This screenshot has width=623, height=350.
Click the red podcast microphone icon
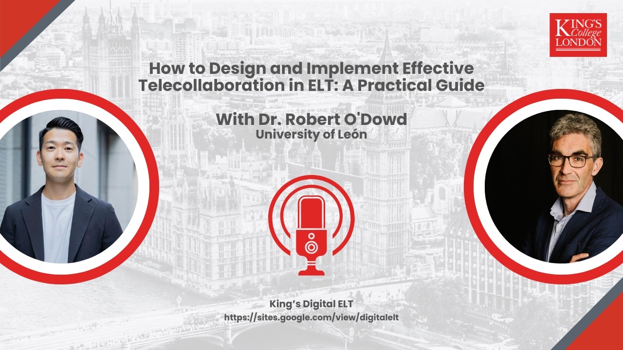click(311, 226)
